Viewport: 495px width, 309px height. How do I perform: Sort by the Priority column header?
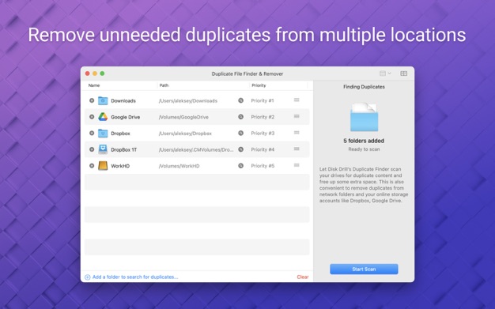(x=259, y=85)
